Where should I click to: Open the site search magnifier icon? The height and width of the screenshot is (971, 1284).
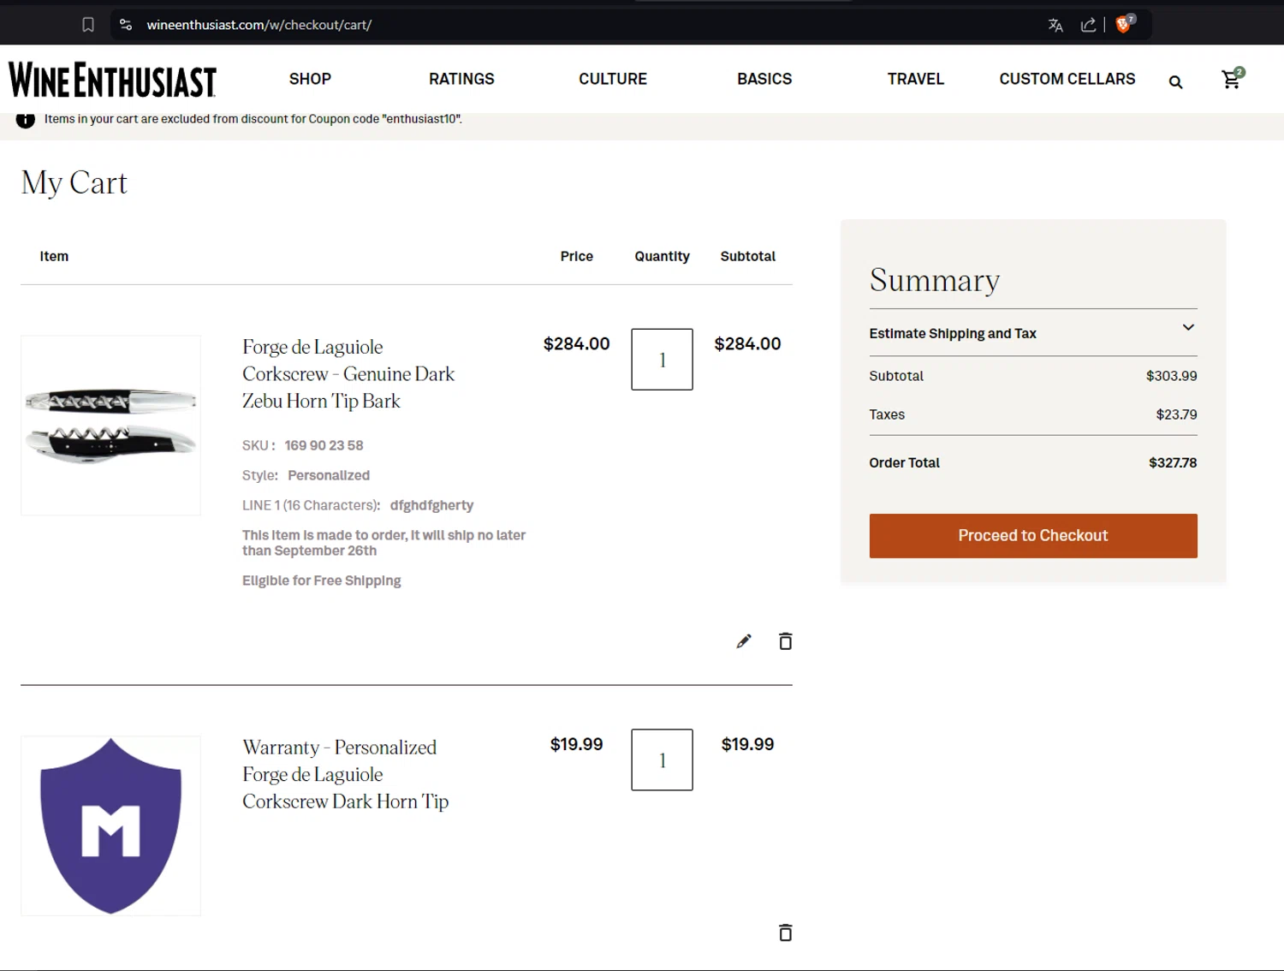click(1175, 82)
